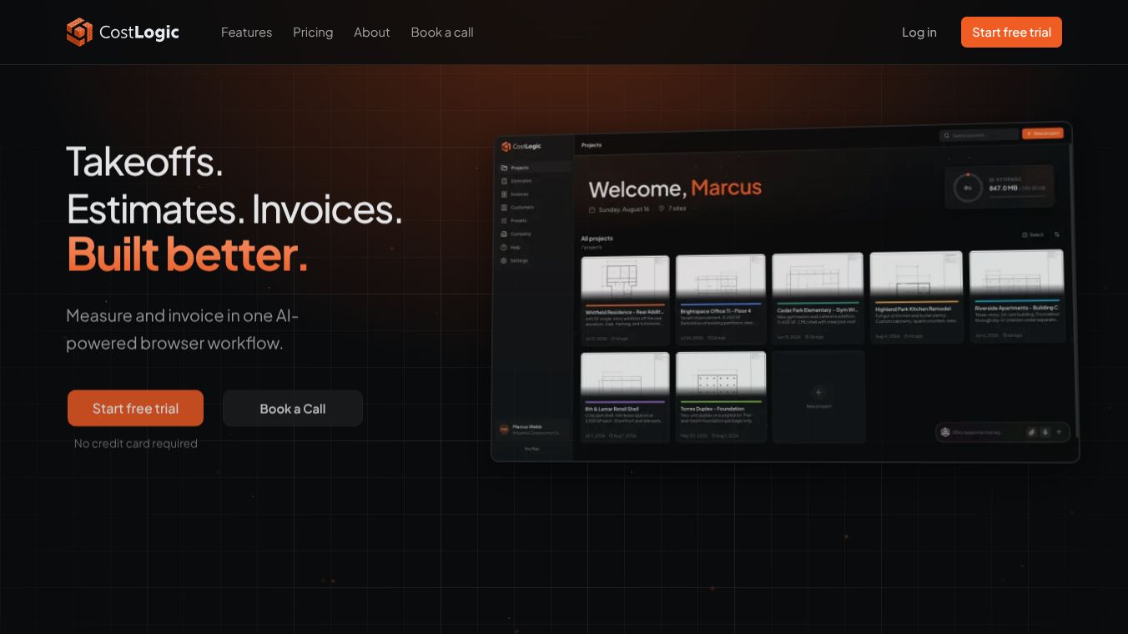Viewport: 1128px width, 634px height.
Task: Open Settings via its sidebar gear icon
Action: [x=504, y=261]
